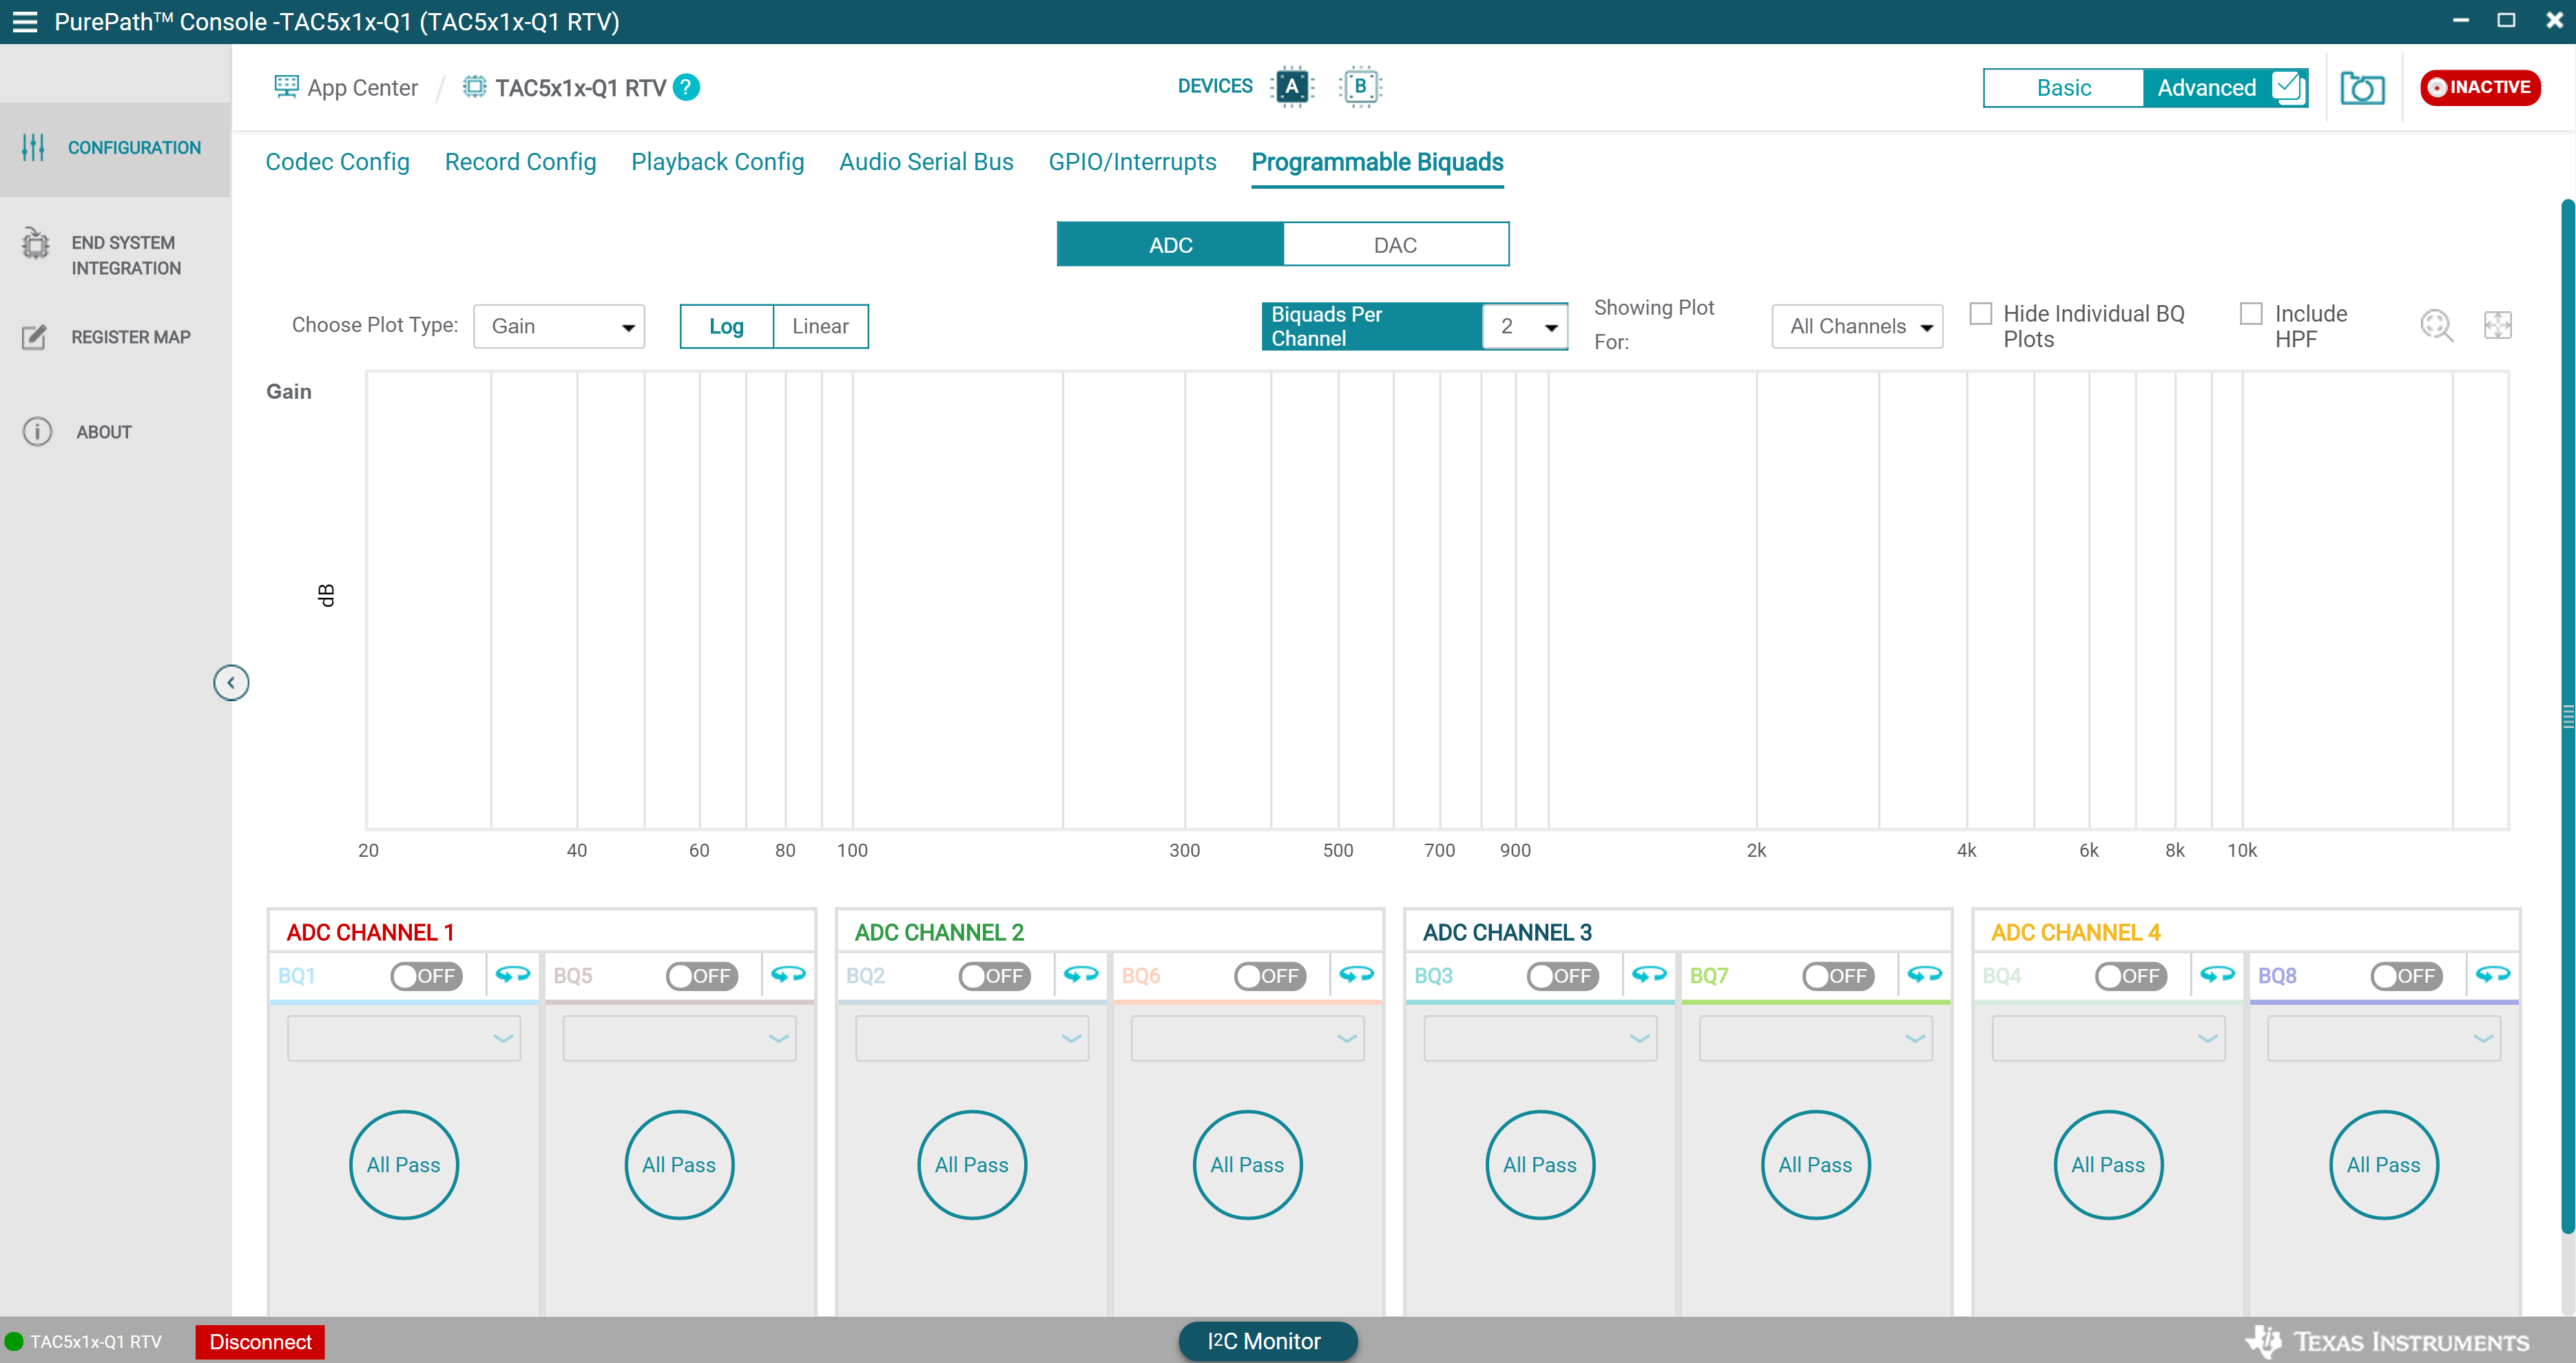Expand the BQ7 filter type dropdown
2576x1363 pixels.
pos(1816,1038)
